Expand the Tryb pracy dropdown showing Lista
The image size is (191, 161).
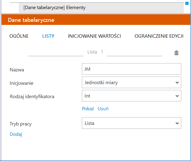click(x=131, y=123)
